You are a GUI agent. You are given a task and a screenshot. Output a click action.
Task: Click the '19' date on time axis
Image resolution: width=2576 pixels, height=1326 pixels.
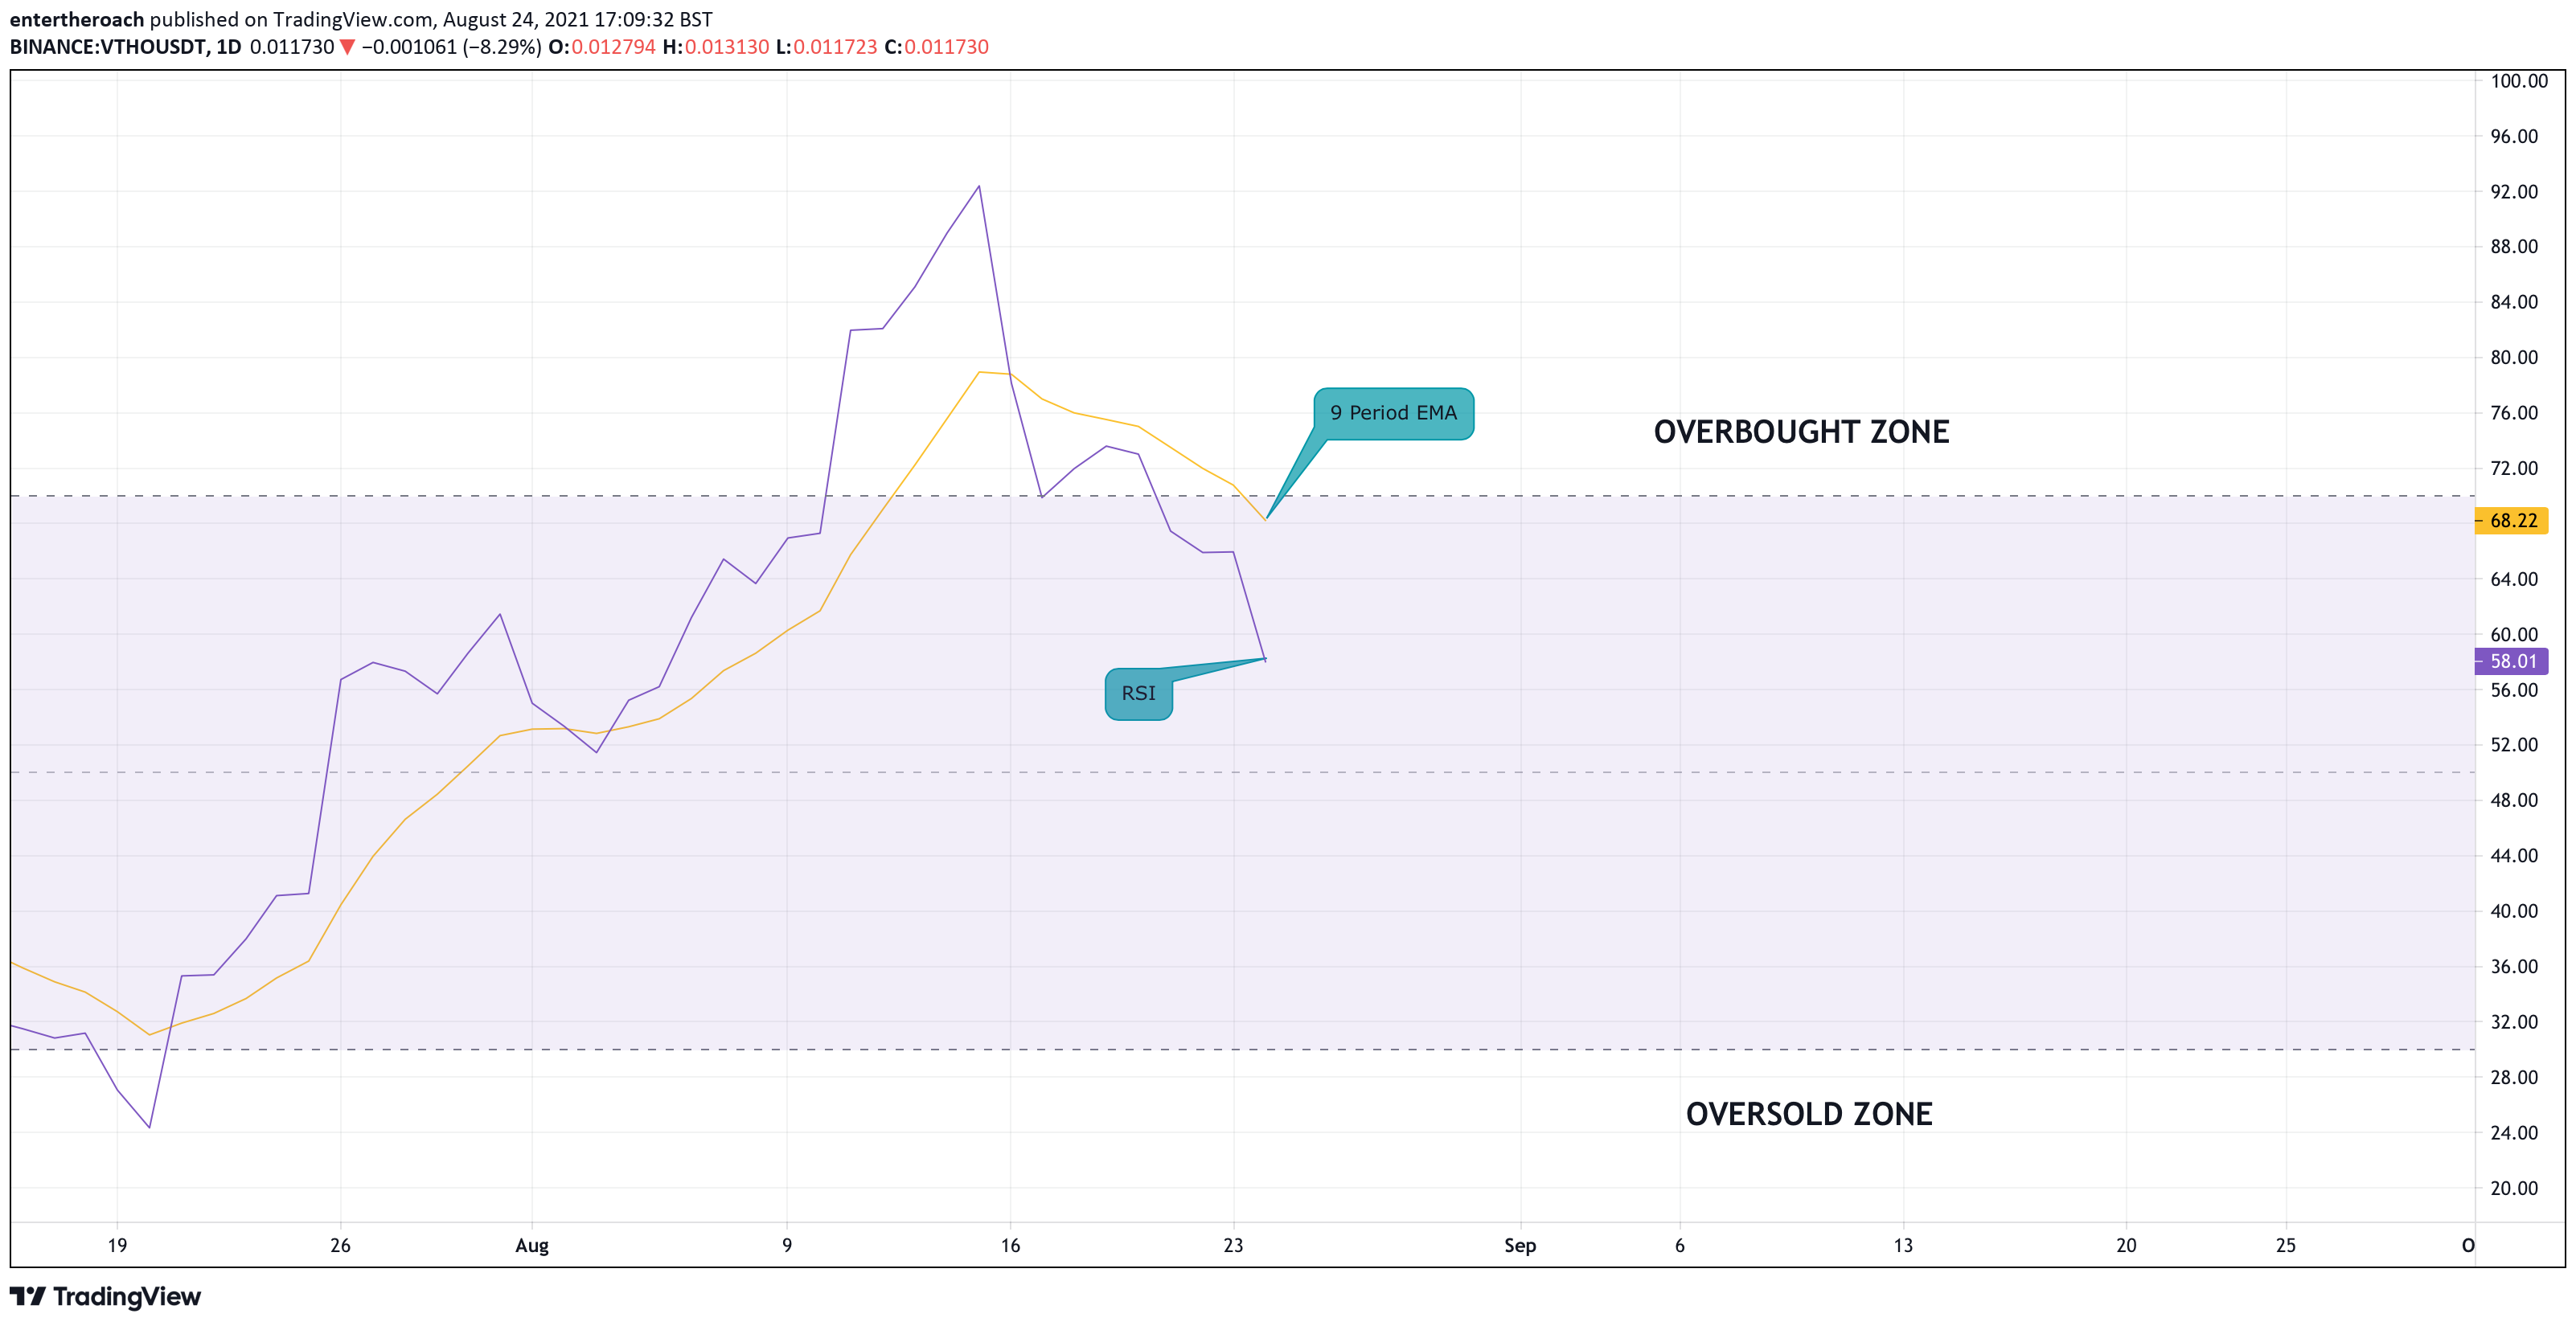tap(117, 1246)
